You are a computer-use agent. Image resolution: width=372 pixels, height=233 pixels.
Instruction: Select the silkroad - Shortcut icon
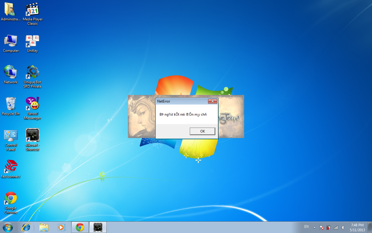tap(33, 140)
